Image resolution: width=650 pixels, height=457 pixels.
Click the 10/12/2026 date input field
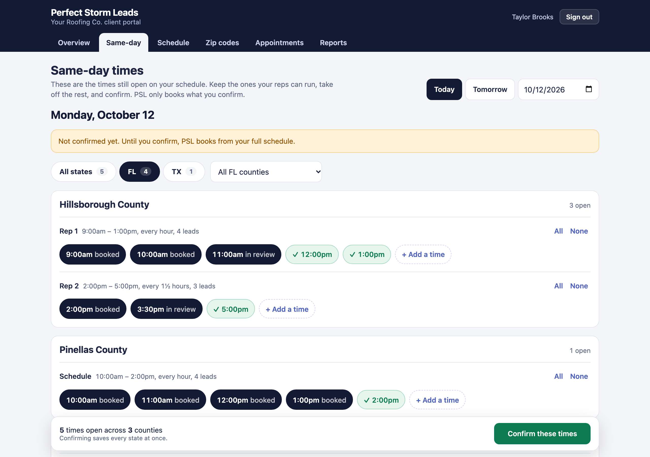558,89
